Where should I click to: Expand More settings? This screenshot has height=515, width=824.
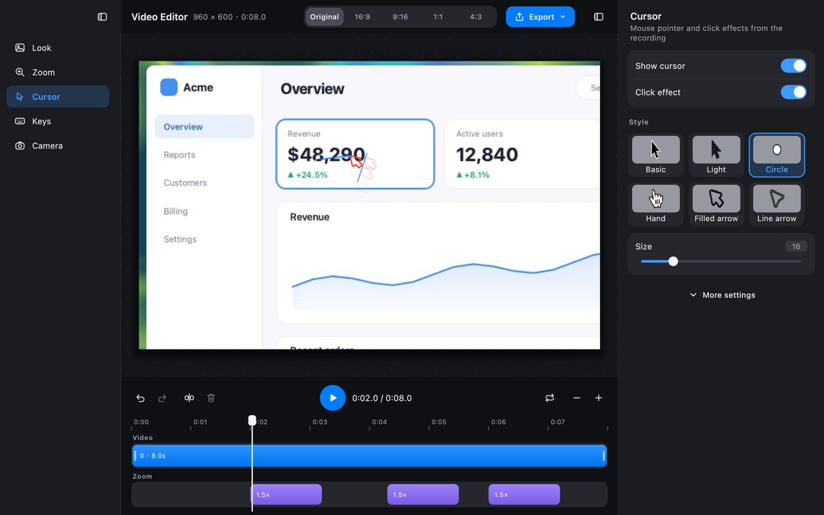[722, 295]
